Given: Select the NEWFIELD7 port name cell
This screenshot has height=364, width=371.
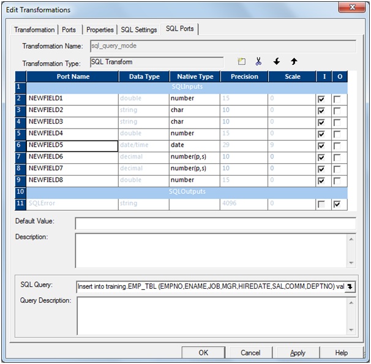Looking at the screenshot, I should (x=72, y=169).
